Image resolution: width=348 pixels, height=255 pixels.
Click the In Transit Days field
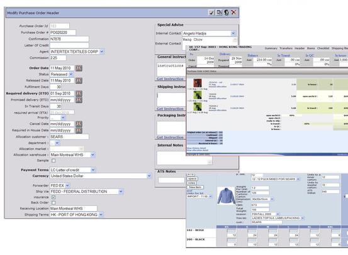click(56, 106)
